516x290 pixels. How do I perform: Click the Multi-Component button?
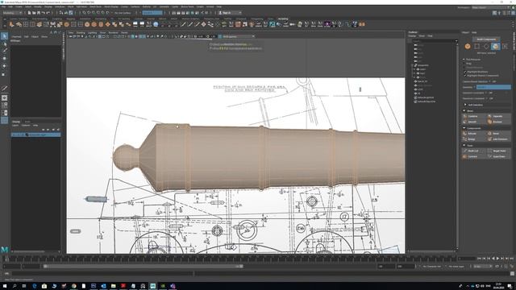click(486, 39)
